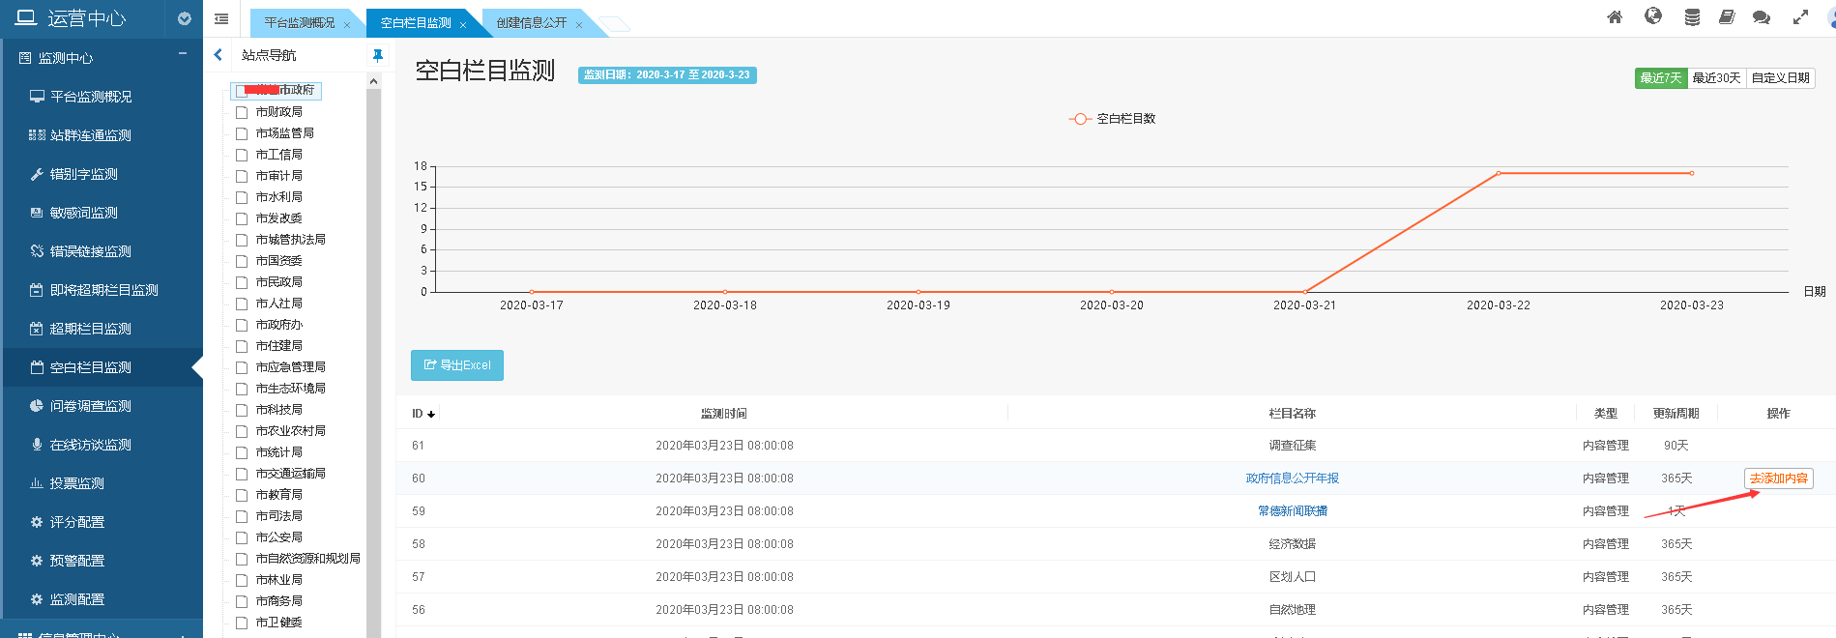Open the 运营中心 dropdown arrow
This screenshot has width=1836, height=638.
185,18
